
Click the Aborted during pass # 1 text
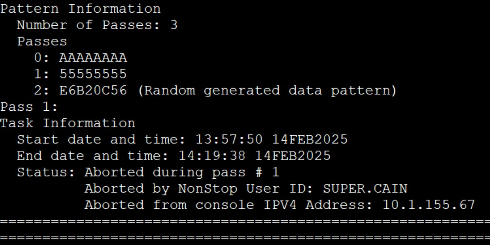pos(182,173)
